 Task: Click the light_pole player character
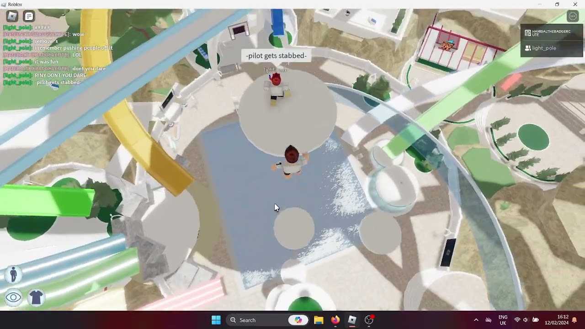(277, 89)
